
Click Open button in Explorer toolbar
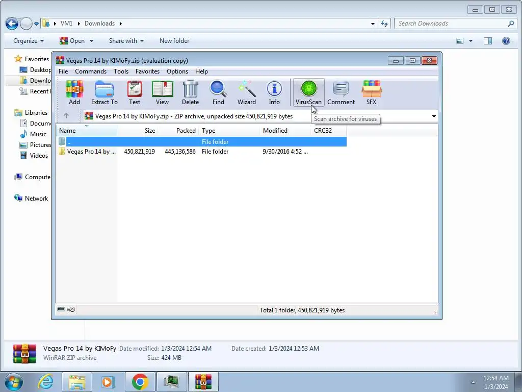pos(72,41)
